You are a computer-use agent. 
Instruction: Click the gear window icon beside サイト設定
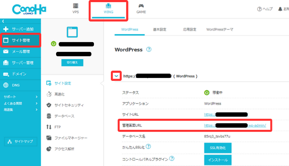pyautogui.click(x=48, y=83)
